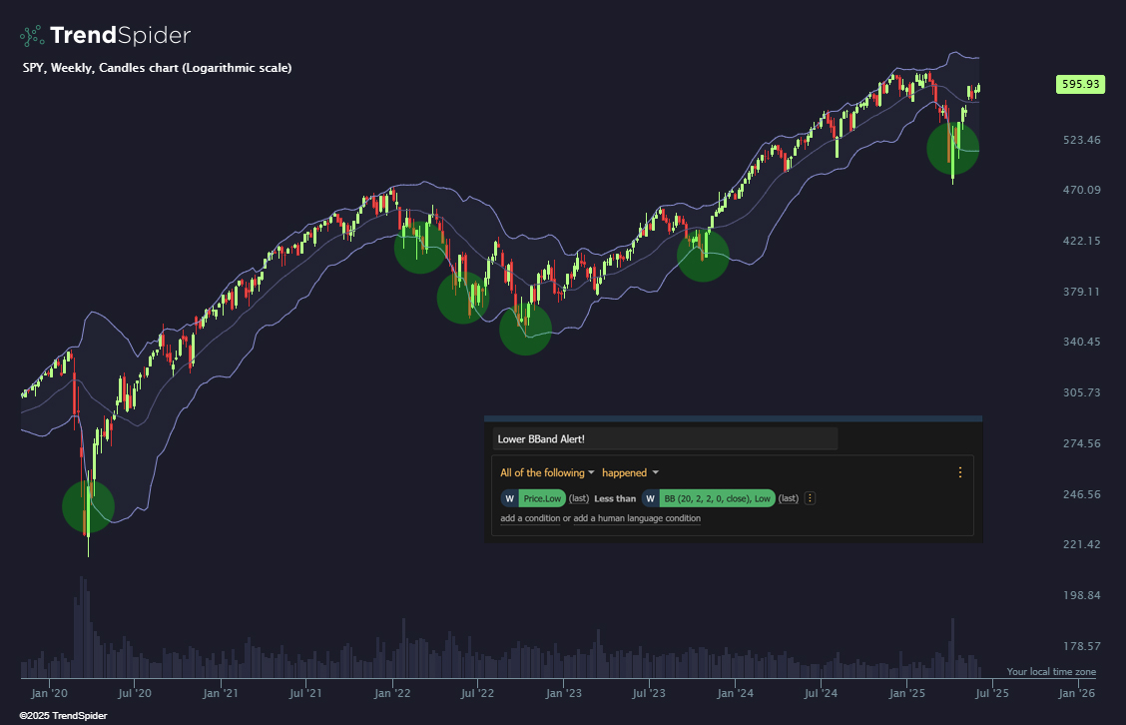1126x725 pixels.
Task: Click the 'add a condition' link
Action: pyautogui.click(x=530, y=518)
